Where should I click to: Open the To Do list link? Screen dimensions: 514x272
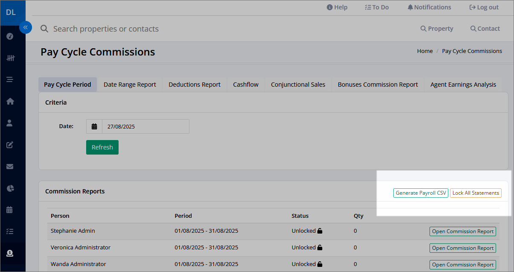pos(377,7)
